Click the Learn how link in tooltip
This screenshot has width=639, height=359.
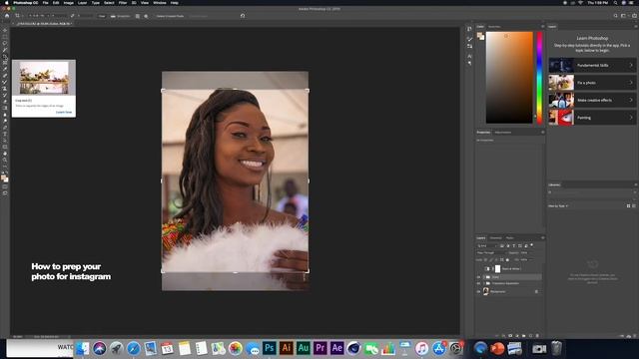tap(64, 112)
